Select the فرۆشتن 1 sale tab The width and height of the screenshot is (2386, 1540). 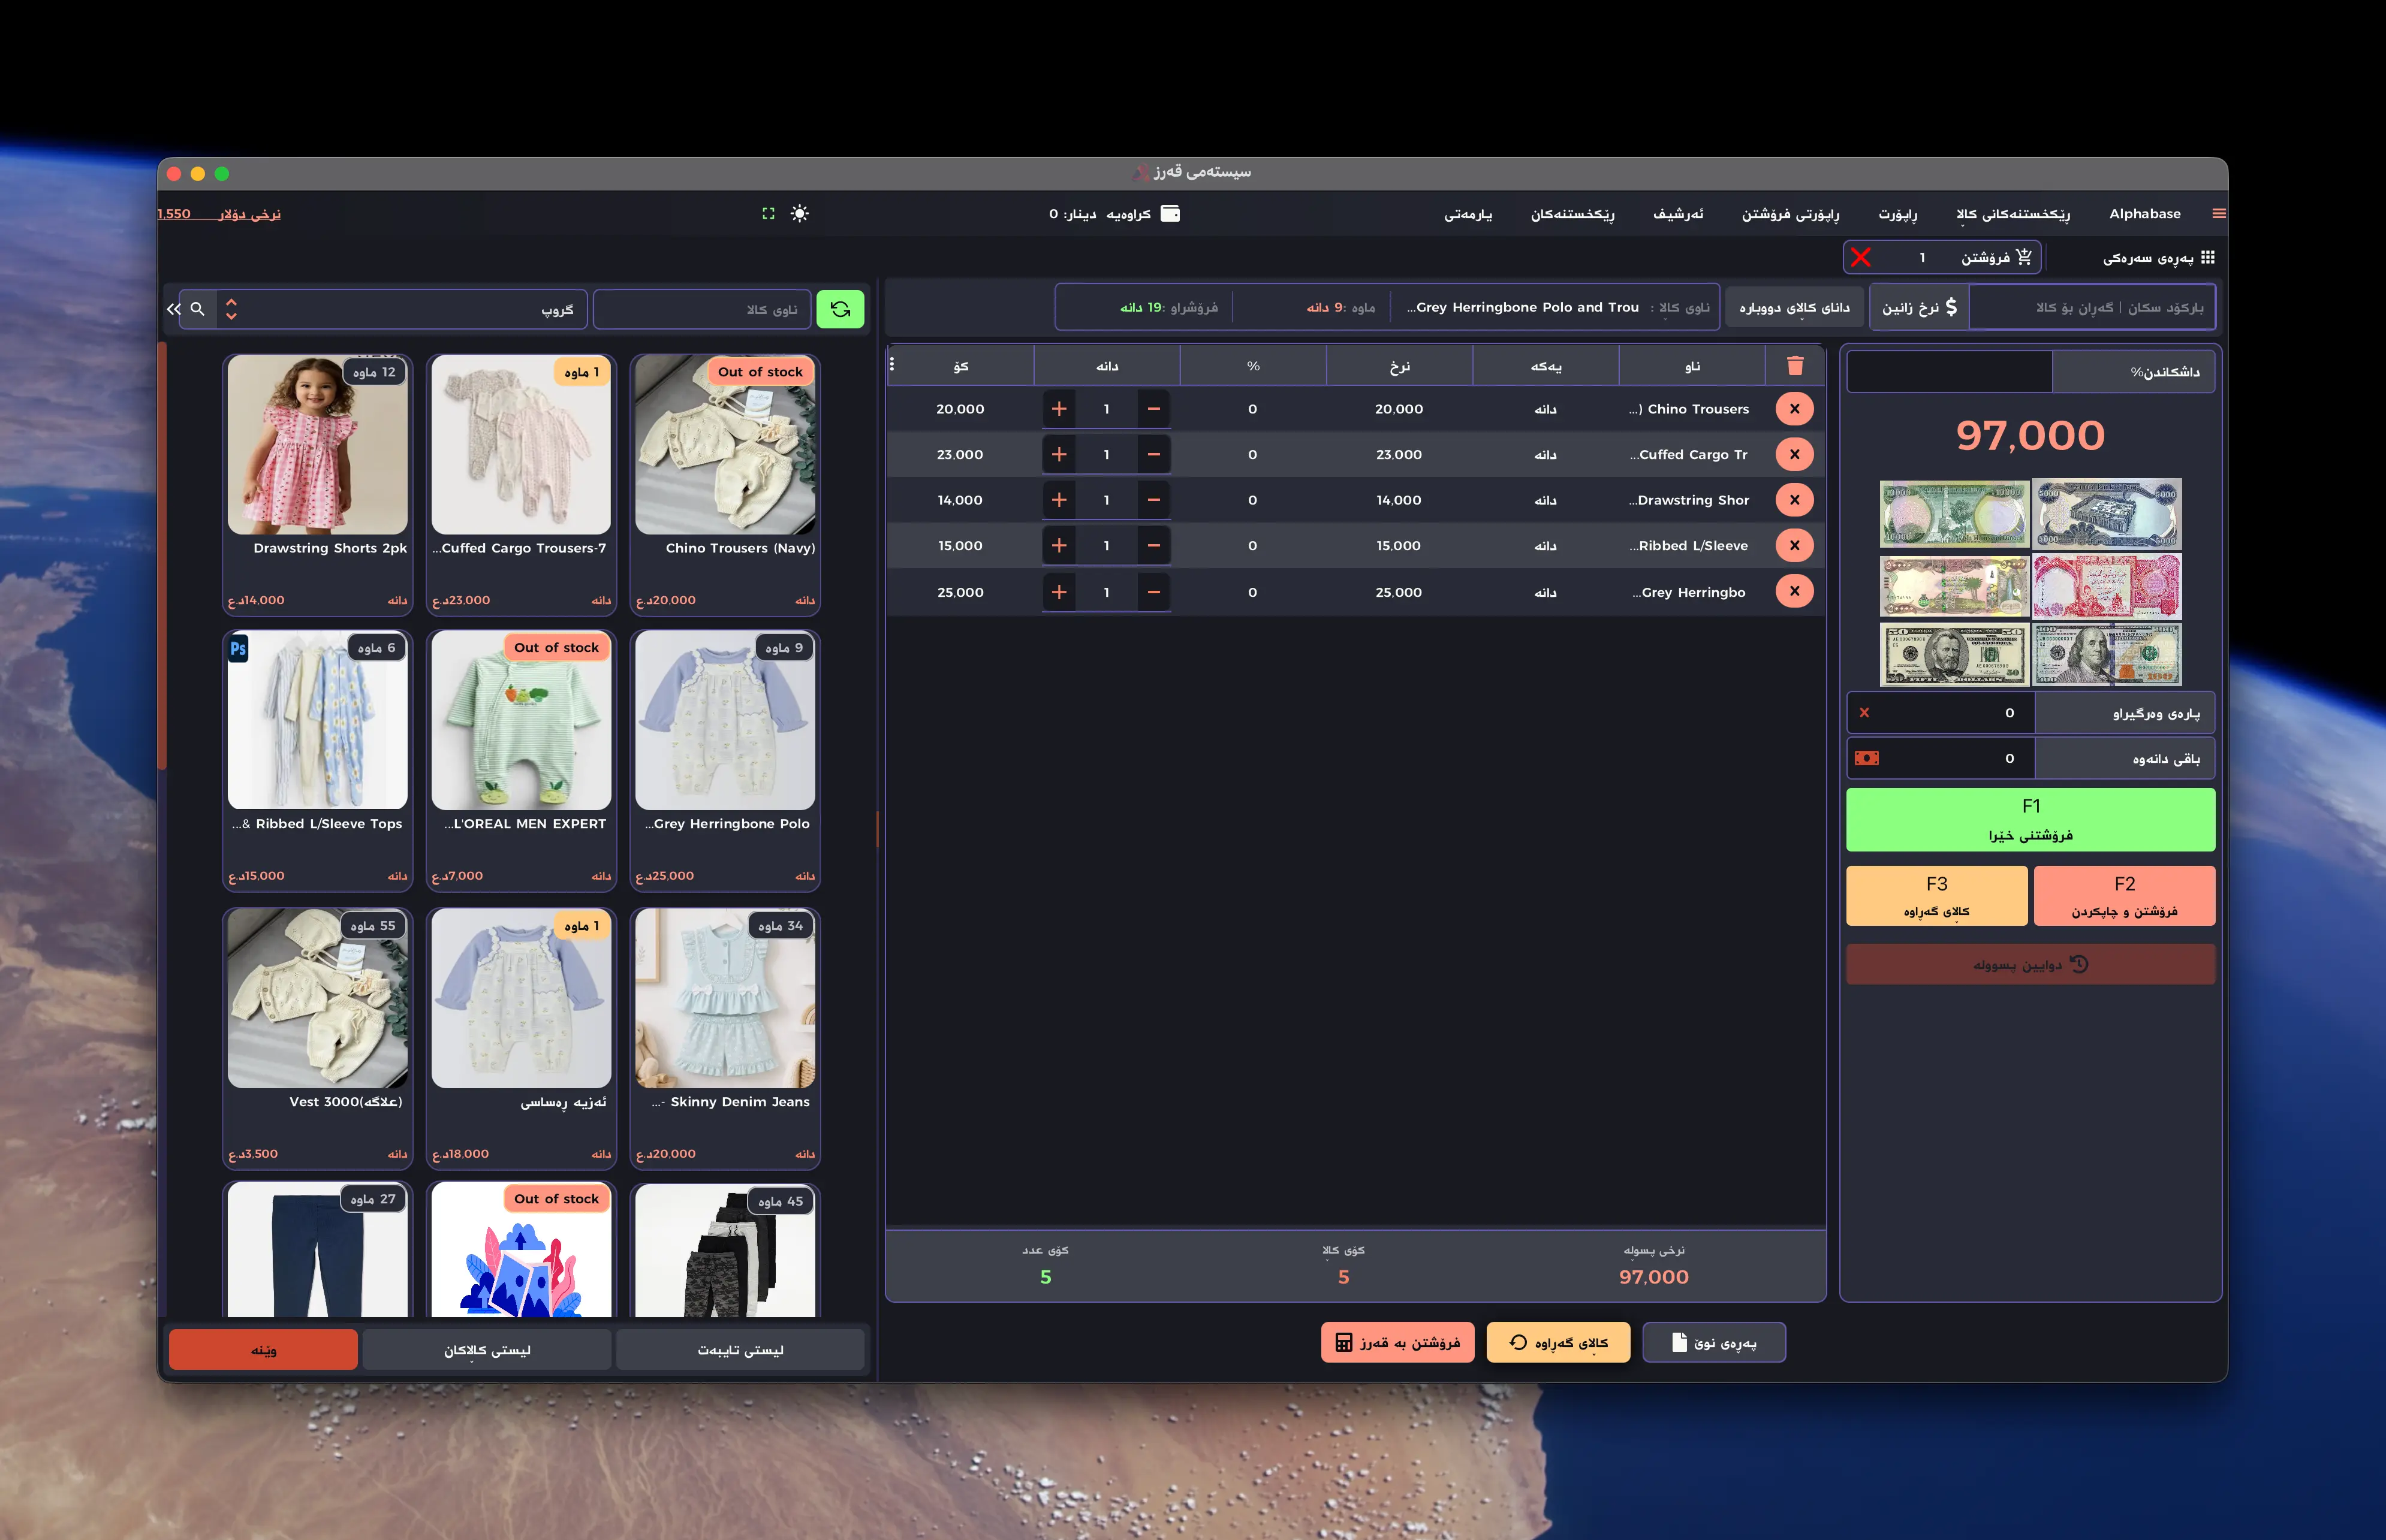[x=1941, y=258]
